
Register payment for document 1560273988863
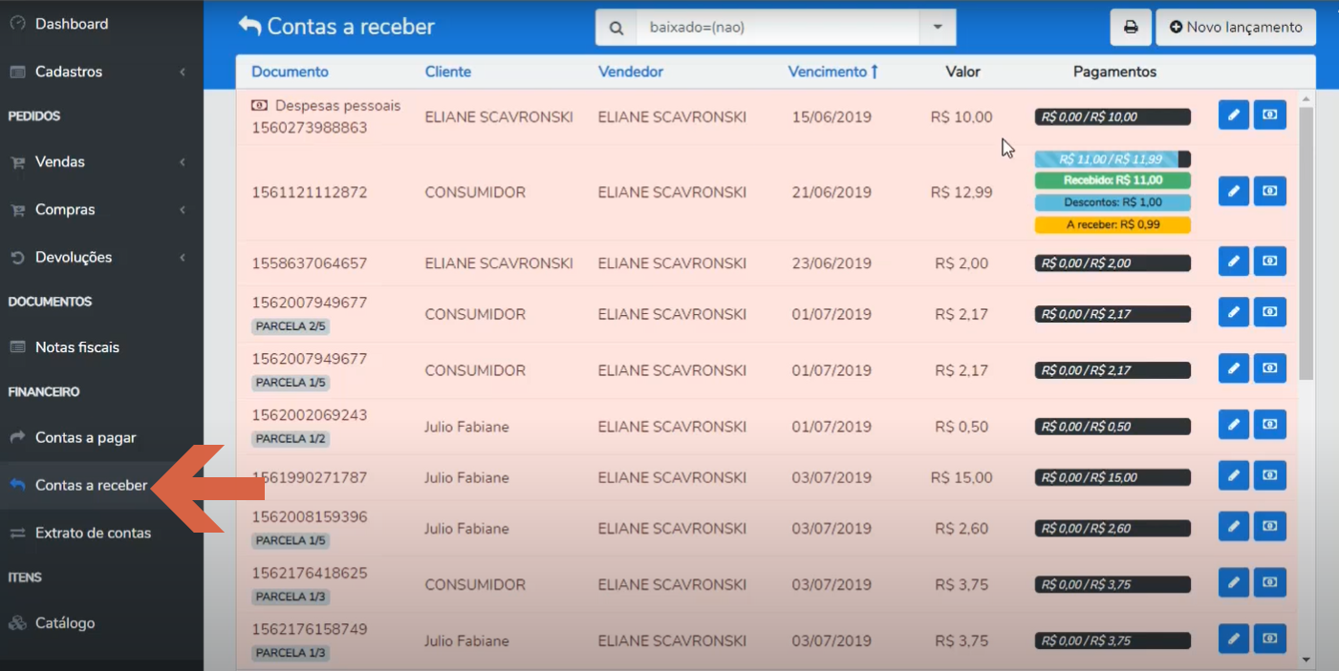point(1269,115)
